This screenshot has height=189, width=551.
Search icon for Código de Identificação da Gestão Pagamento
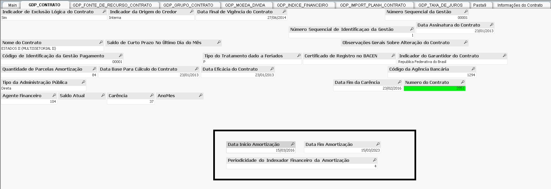pyautogui.click(x=121, y=56)
